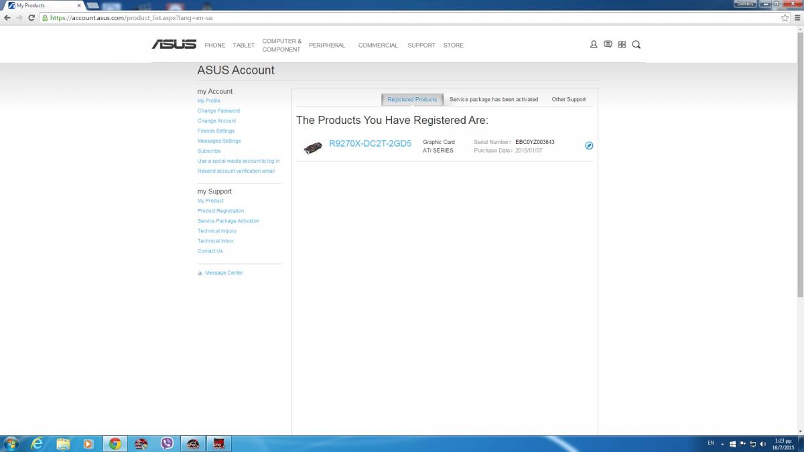The width and height of the screenshot is (804, 452).
Task: Open the STORE menu
Action: tap(454, 46)
